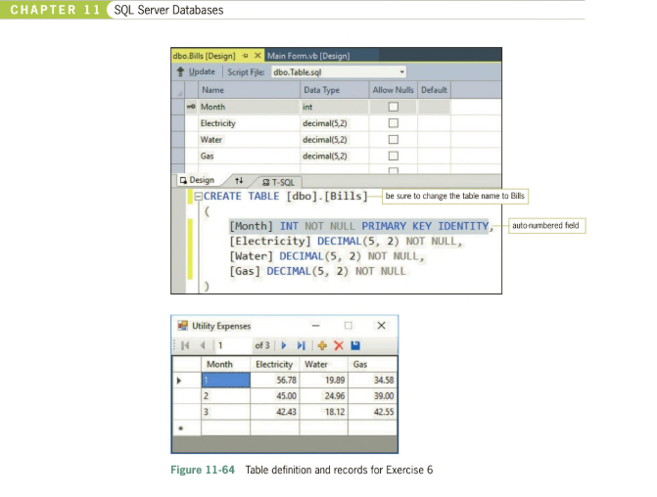Go to first record in Utility Expenses
657x497 pixels.
pos(185,345)
